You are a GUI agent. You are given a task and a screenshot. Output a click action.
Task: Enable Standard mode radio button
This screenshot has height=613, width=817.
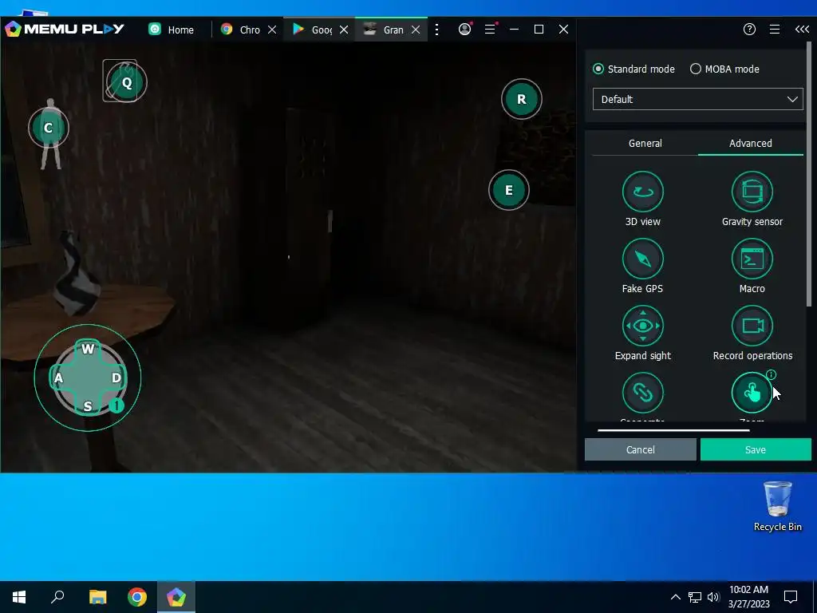click(x=598, y=69)
